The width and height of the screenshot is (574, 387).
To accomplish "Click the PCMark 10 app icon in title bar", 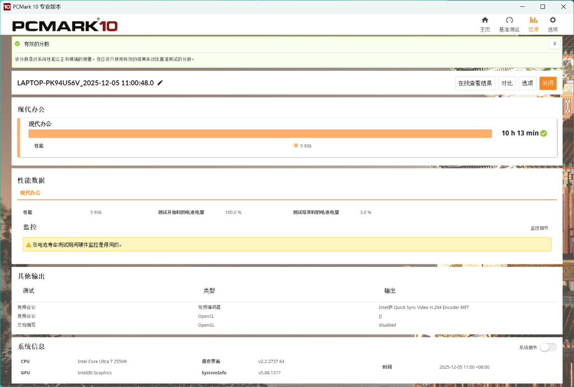I will (x=7, y=7).
